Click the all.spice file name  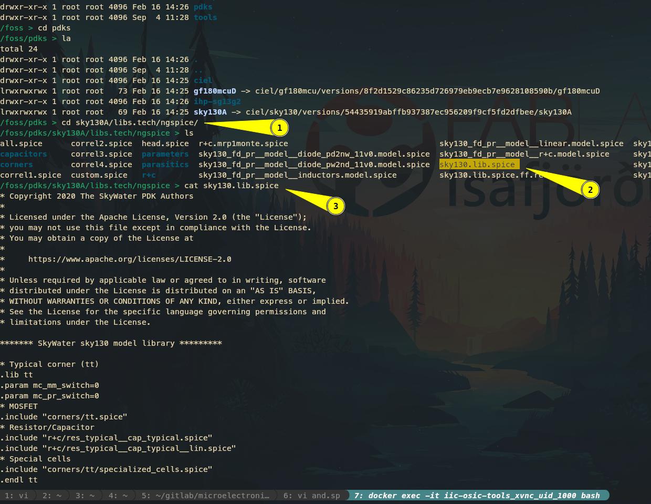point(21,143)
